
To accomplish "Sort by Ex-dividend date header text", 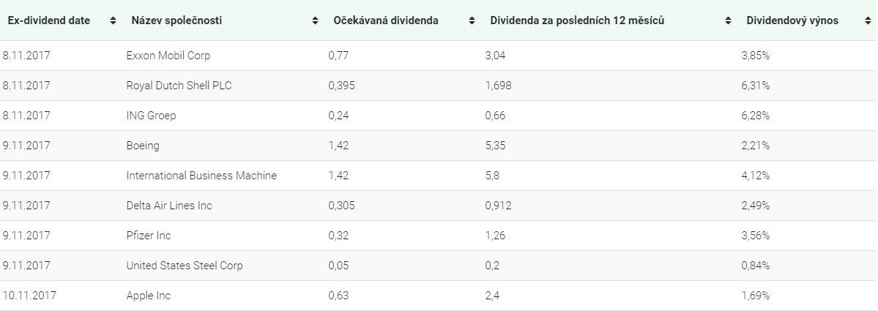I will point(49,20).
